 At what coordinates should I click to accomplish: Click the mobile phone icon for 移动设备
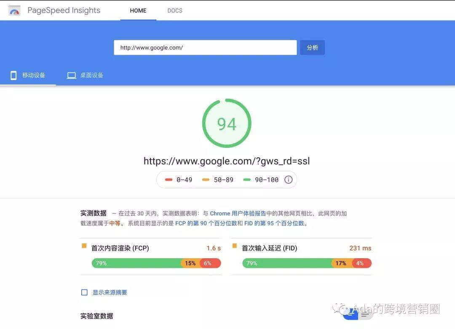click(x=13, y=75)
